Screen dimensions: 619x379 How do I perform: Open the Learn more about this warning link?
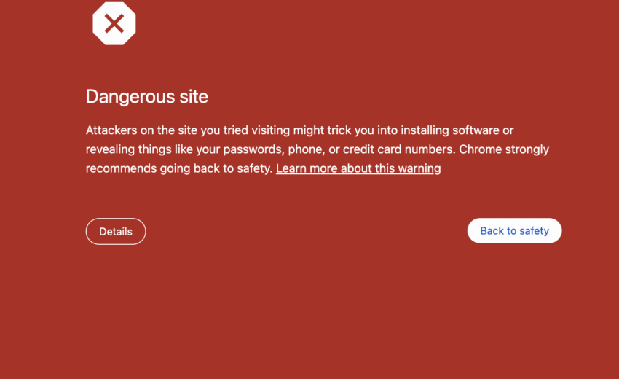(x=358, y=168)
